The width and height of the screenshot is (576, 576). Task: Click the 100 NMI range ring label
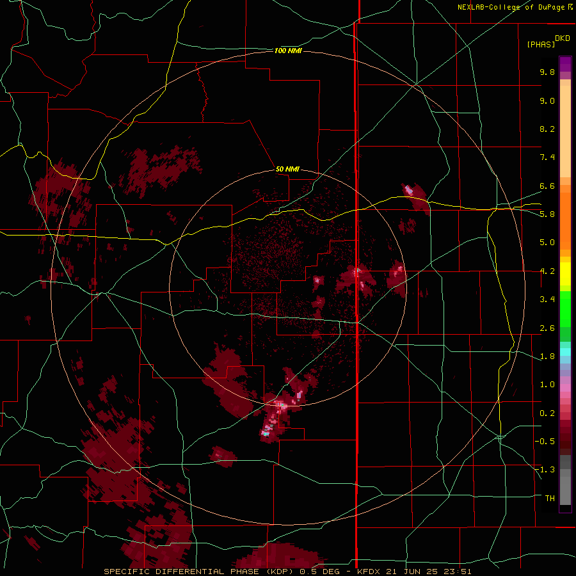click(288, 51)
